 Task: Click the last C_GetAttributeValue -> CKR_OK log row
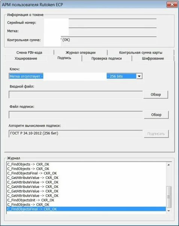(86, 196)
